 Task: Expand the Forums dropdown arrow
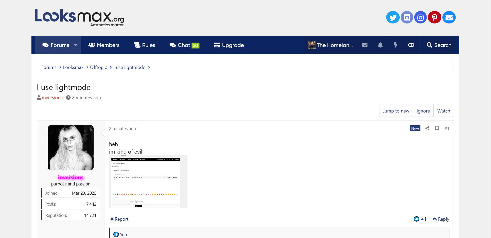76,45
